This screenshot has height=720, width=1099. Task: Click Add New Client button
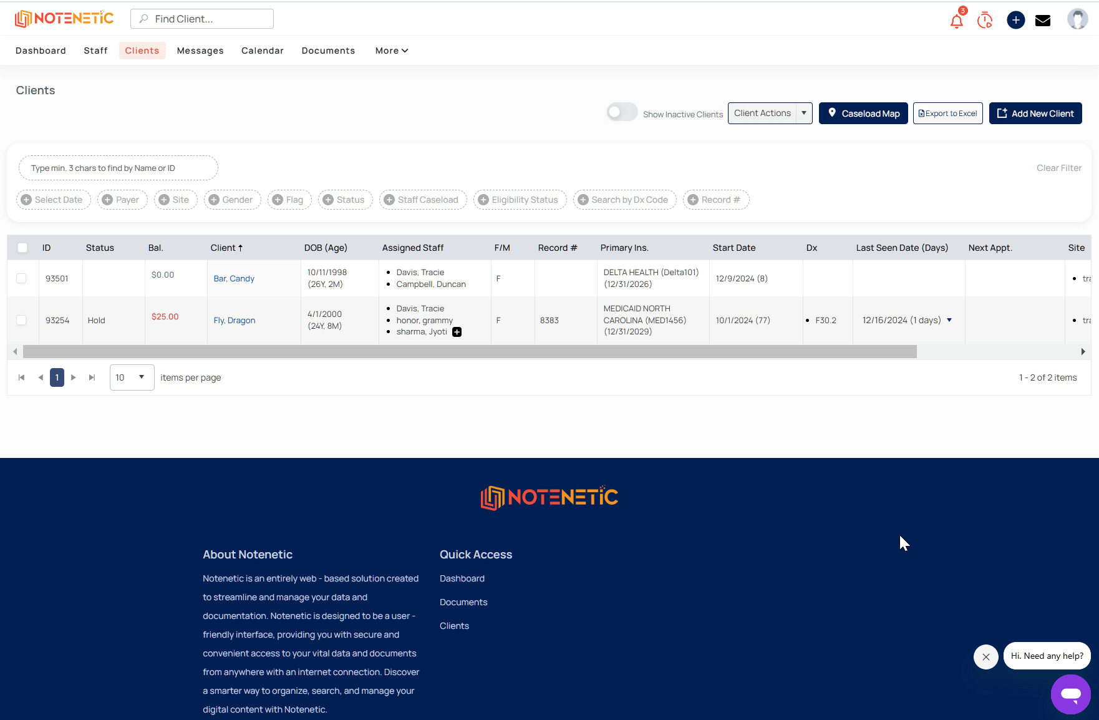1035,114
